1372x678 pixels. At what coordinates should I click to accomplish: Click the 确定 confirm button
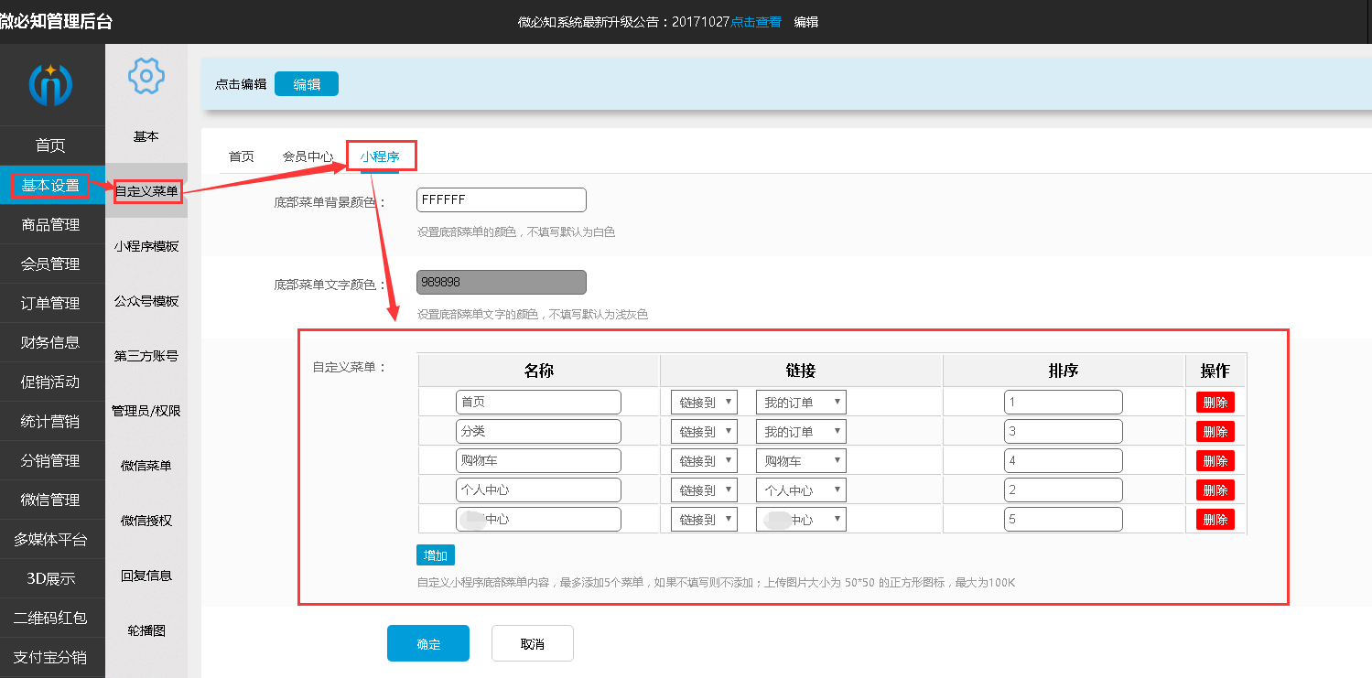point(428,643)
